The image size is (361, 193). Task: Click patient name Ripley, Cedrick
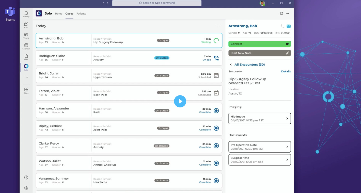50,126
